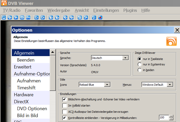Open the Favoriten menu
The height and width of the screenshot is (122, 180).
tap(34, 11)
